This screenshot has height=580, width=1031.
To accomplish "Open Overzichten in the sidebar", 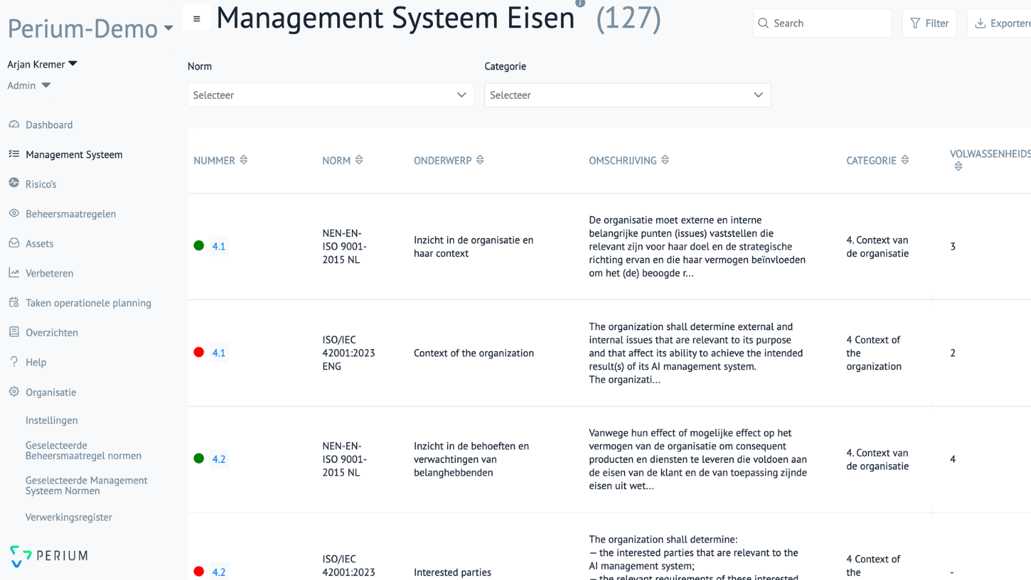I will click(52, 333).
